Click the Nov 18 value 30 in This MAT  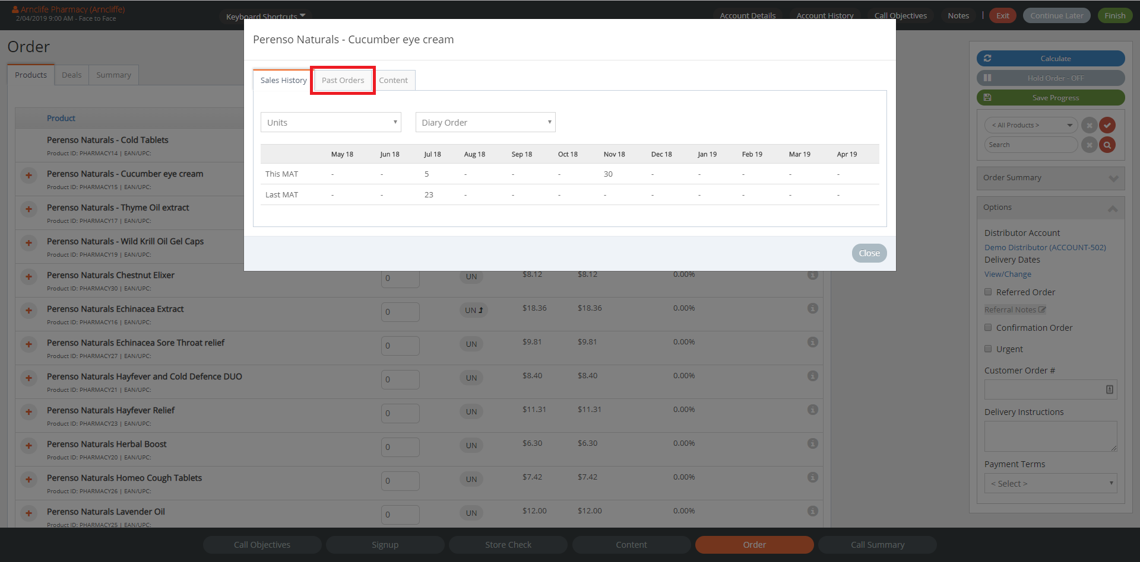608,174
